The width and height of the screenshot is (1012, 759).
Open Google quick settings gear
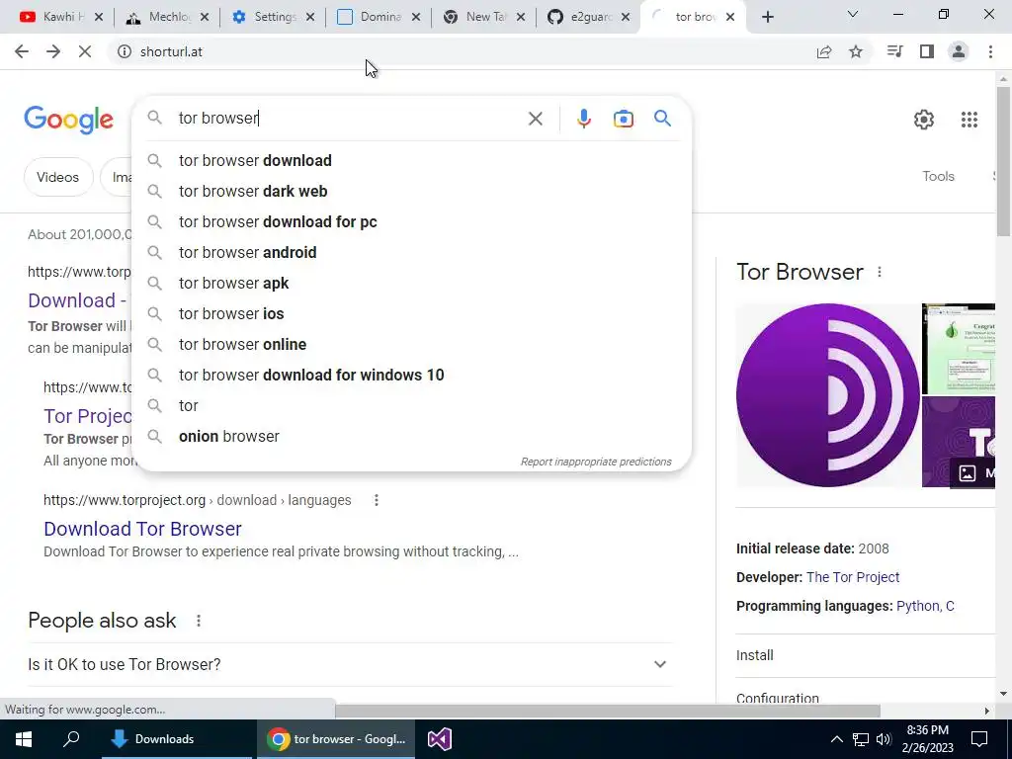(924, 120)
